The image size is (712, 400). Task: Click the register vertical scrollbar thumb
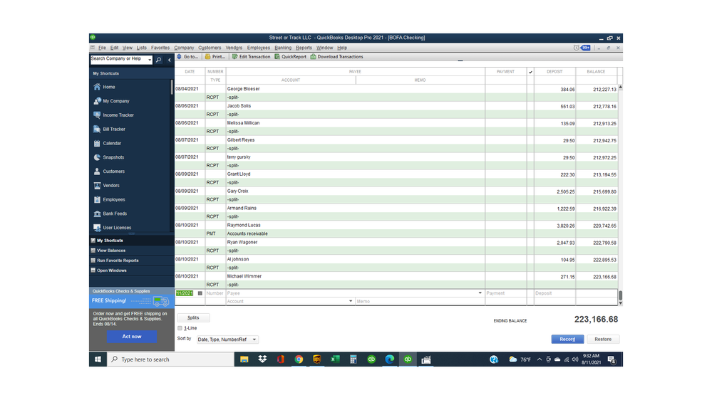[620, 295]
